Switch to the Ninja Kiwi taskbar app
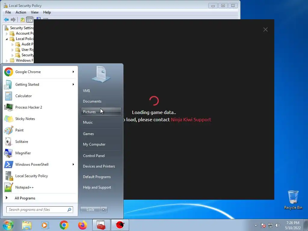 pyautogui.click(x=120, y=225)
